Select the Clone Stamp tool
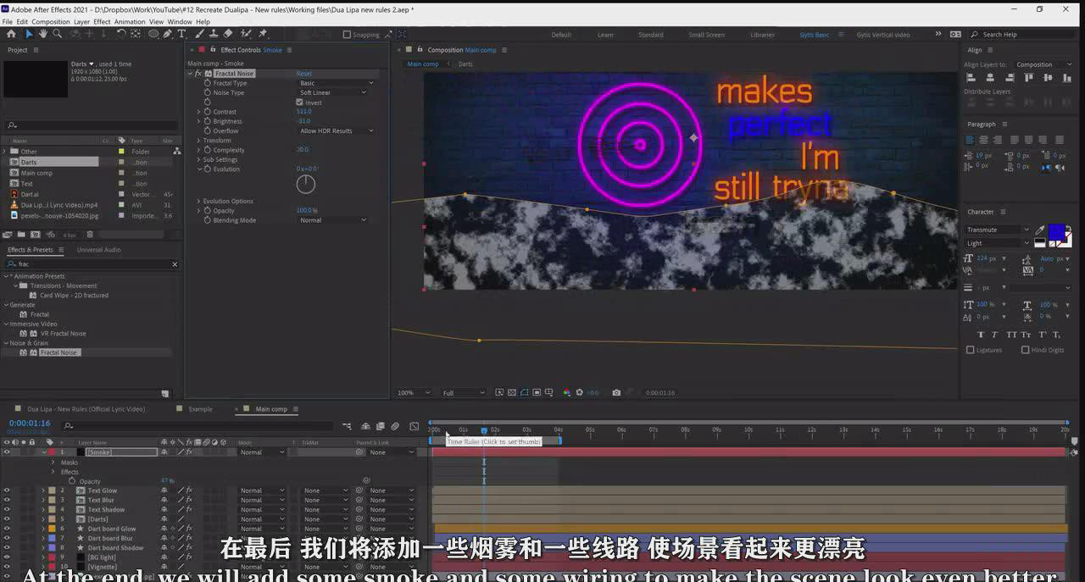The width and height of the screenshot is (1085, 582). click(x=214, y=34)
